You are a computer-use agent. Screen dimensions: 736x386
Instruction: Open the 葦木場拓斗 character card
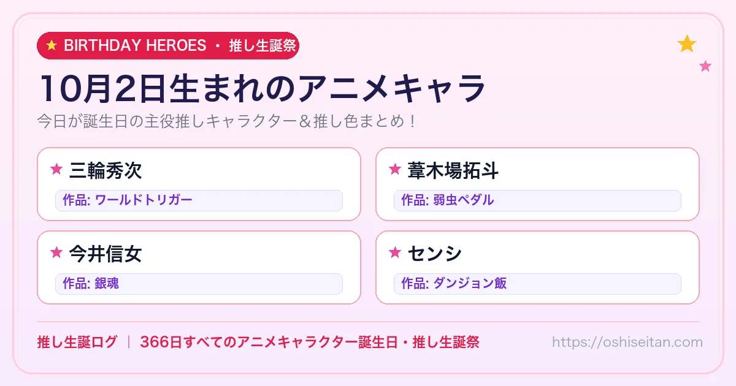[537, 184]
